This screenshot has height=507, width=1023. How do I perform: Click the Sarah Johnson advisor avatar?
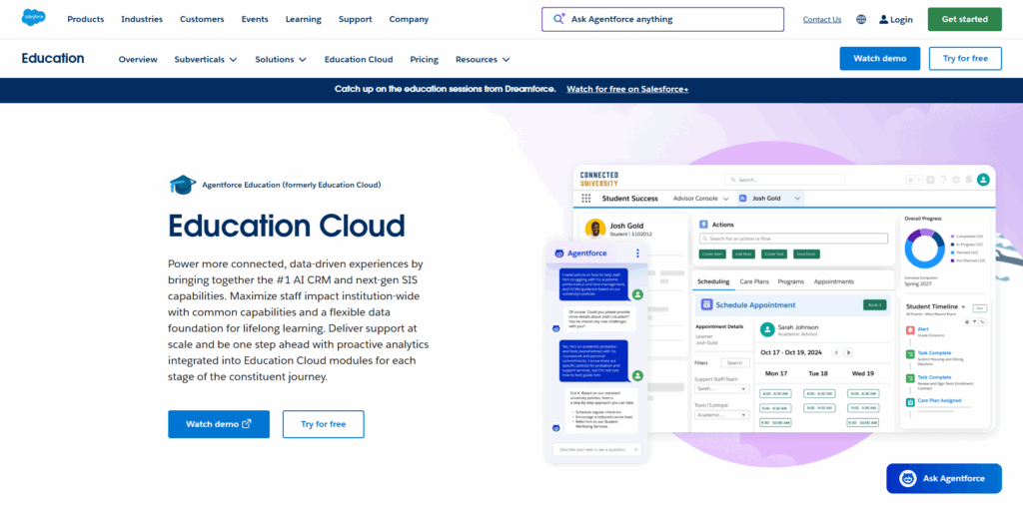click(x=767, y=329)
